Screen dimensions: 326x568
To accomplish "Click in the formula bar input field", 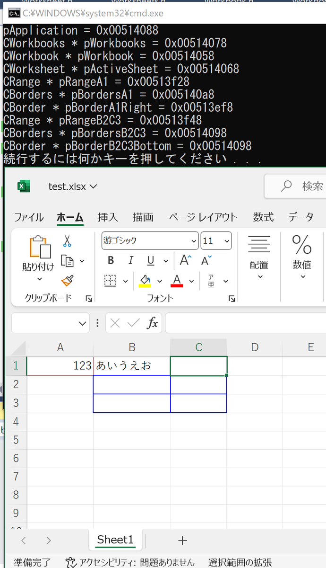I will [246, 323].
